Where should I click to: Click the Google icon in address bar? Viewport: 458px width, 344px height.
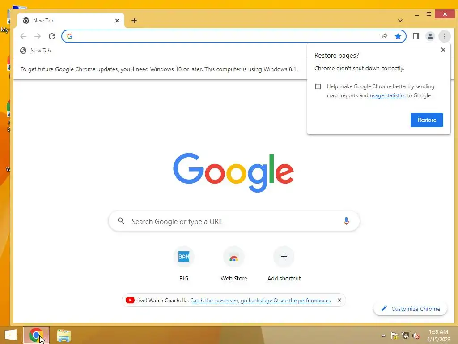click(69, 36)
